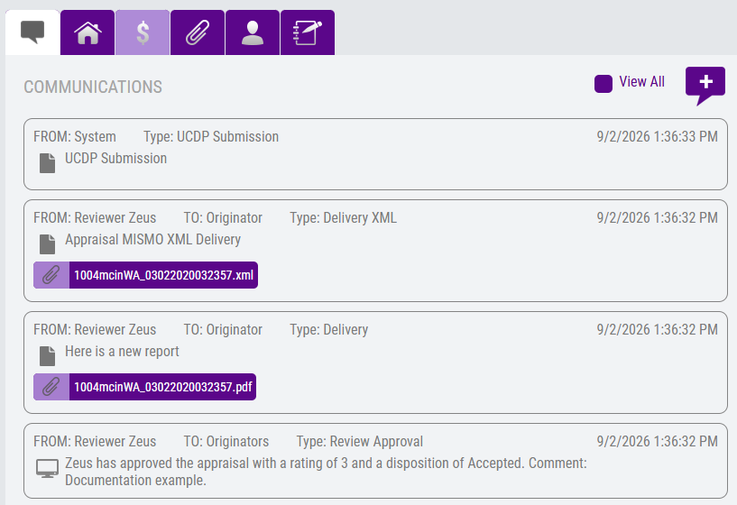Click the monitor icon in Review Approval message
Screen dimensions: 737x505
(48, 468)
